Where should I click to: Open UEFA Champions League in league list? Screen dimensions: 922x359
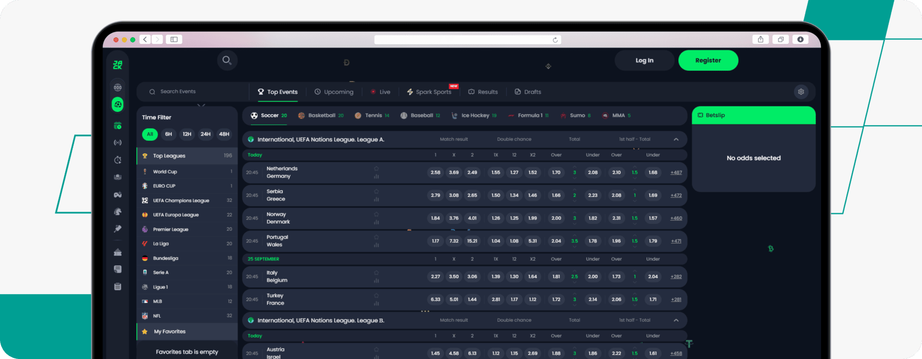point(187,200)
